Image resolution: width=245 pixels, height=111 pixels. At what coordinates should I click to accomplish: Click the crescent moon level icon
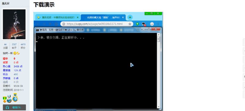coord(18,53)
